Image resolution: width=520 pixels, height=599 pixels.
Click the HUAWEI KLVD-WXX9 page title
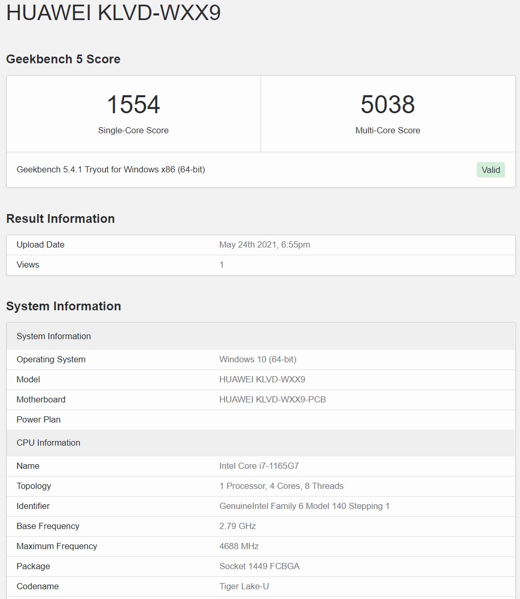113,12
